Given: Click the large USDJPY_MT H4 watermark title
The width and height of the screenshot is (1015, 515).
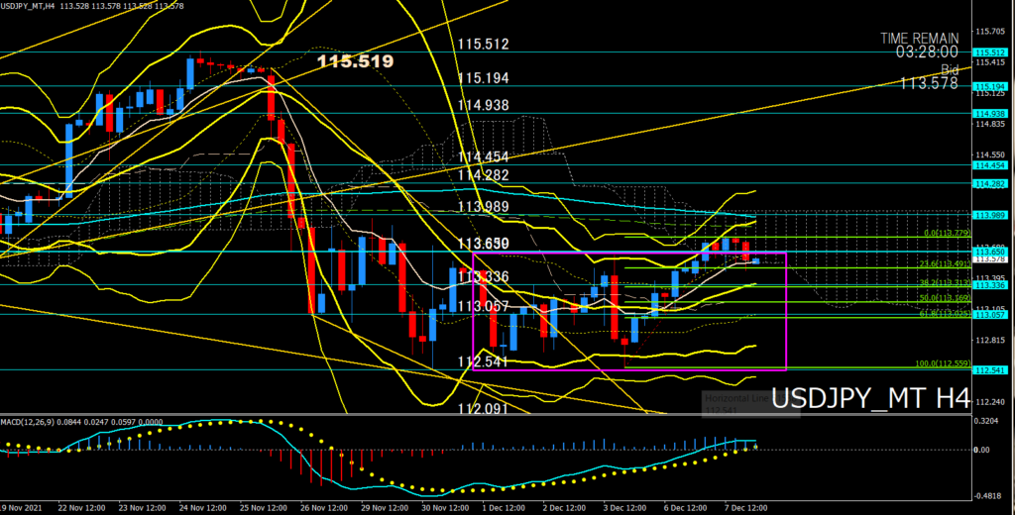Looking at the screenshot, I should [870, 398].
